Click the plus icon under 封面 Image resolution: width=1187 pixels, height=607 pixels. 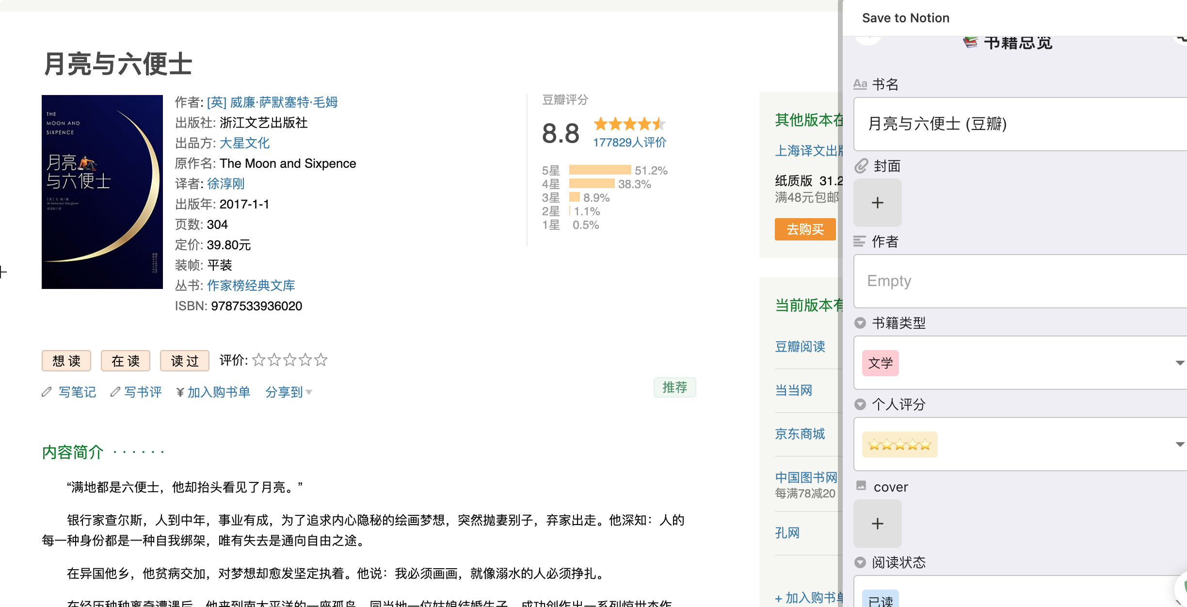point(877,203)
